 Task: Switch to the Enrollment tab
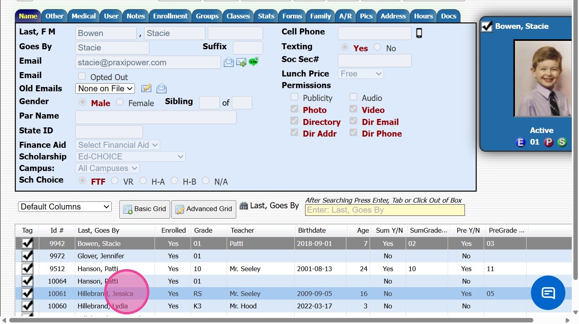[170, 16]
